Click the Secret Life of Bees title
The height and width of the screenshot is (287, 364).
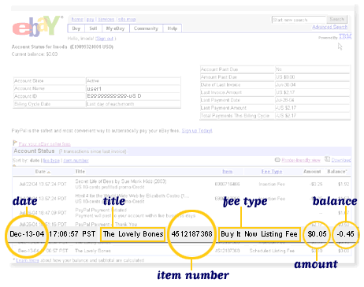click(121, 181)
